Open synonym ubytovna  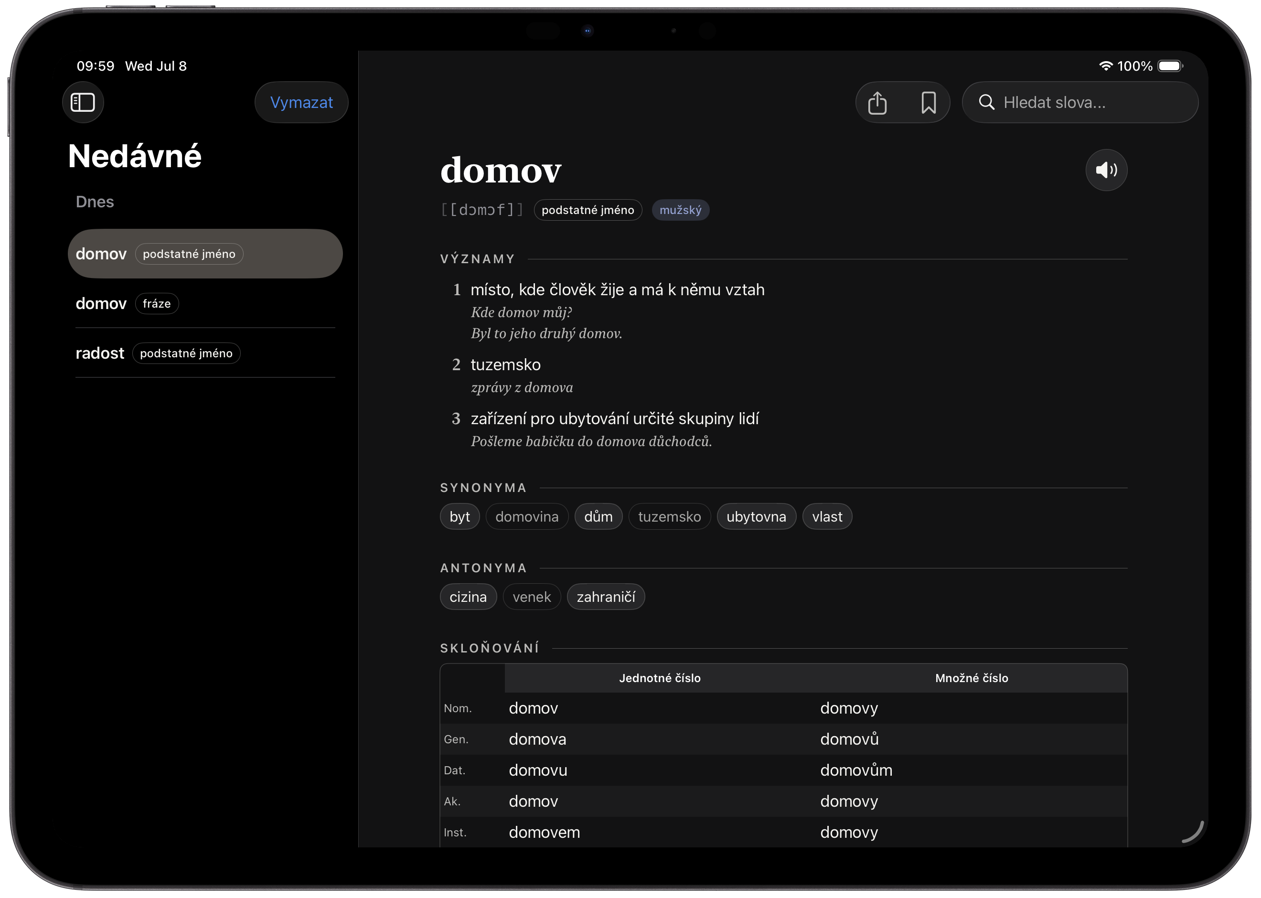756,516
